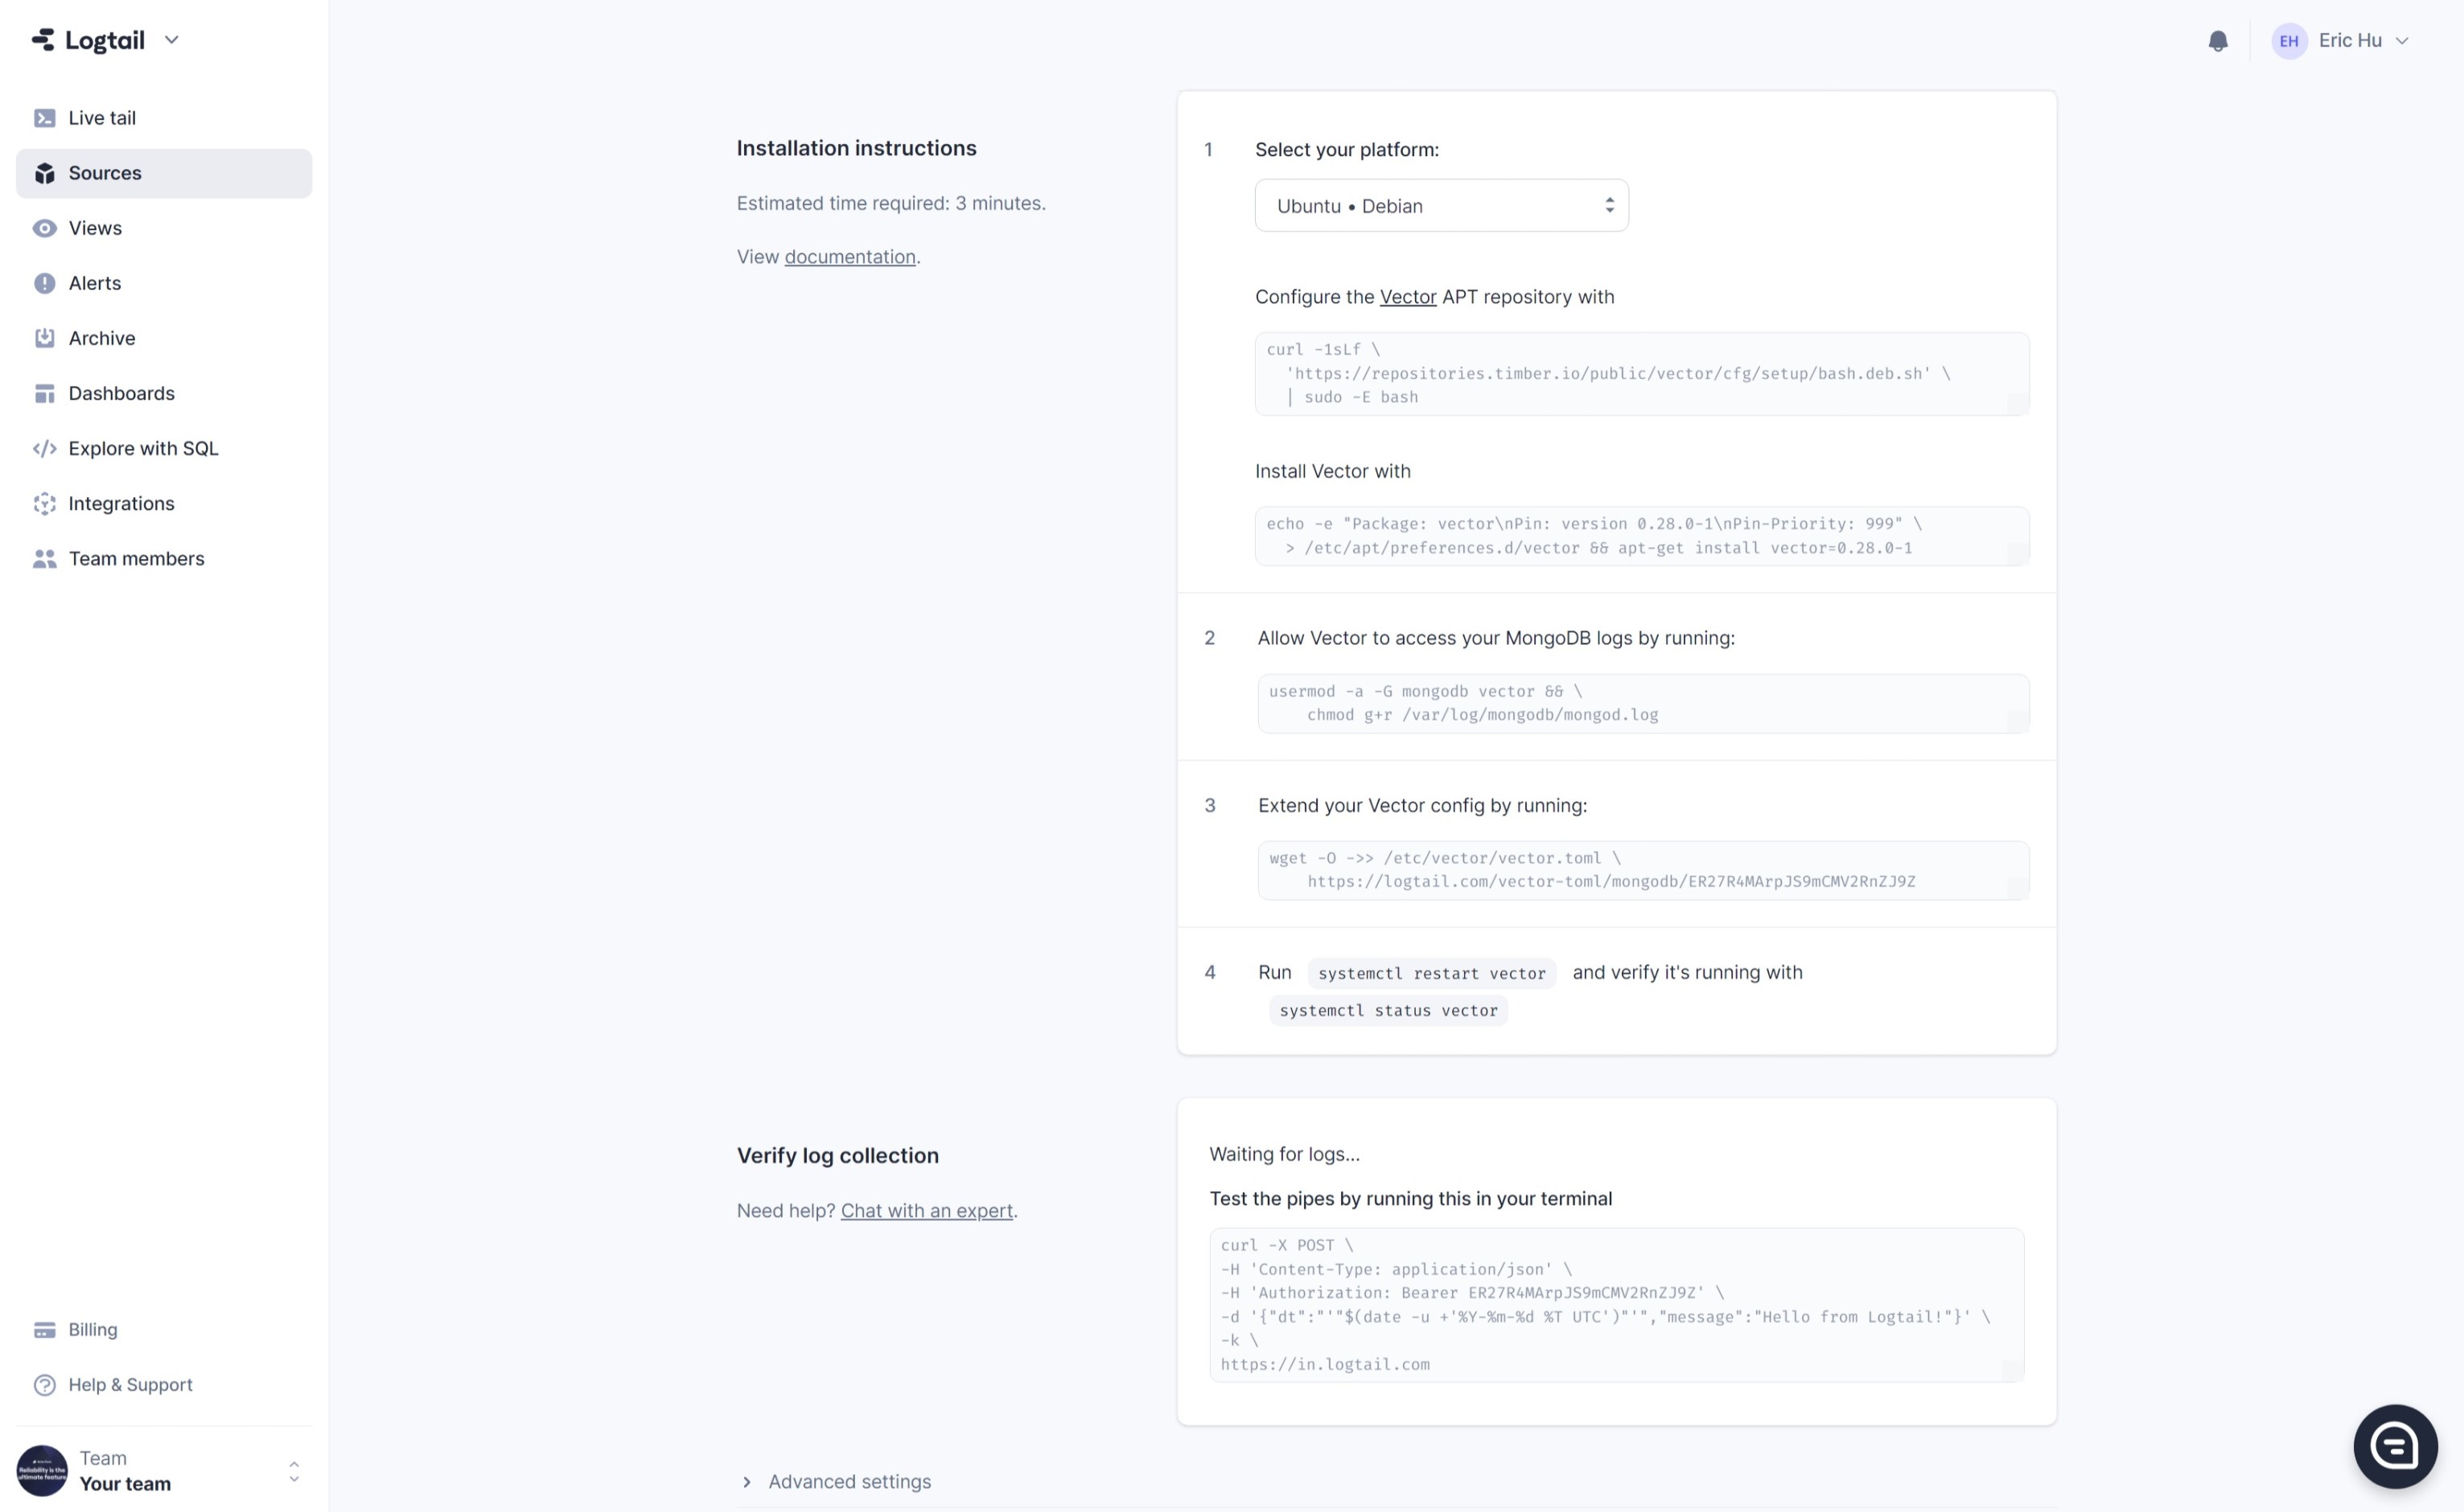Viewport: 2464px width, 1512px height.
Task: Click the Team members icon
Action: pos(43,558)
